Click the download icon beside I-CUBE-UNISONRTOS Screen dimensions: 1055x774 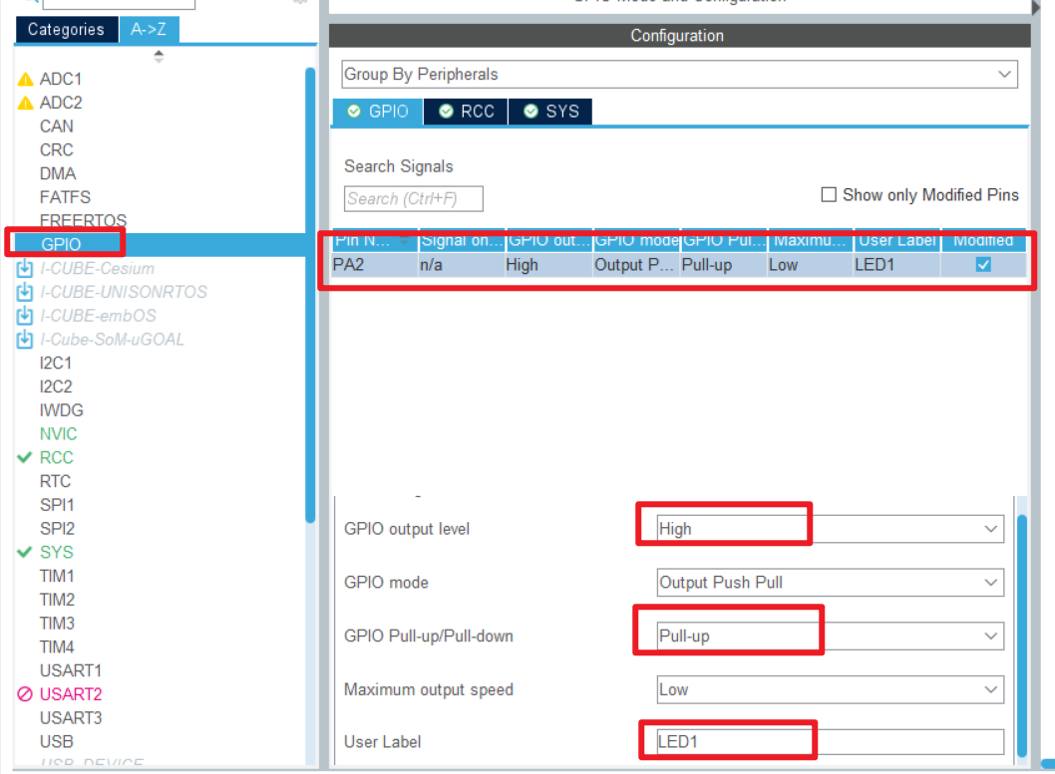click(x=24, y=292)
